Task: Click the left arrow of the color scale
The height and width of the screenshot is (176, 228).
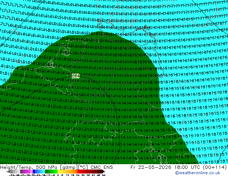Action: pos(8,171)
